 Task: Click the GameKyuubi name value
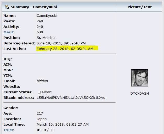click(x=47, y=16)
